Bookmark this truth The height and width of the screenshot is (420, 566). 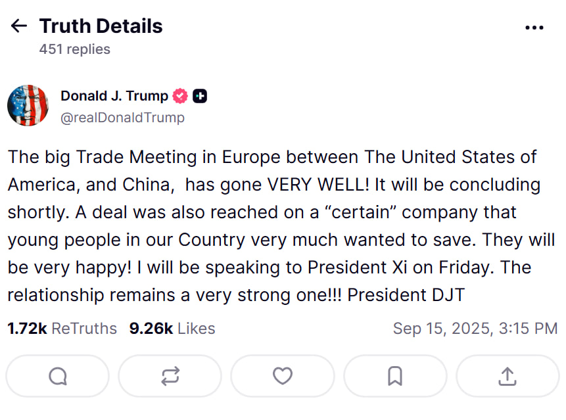[x=395, y=376]
